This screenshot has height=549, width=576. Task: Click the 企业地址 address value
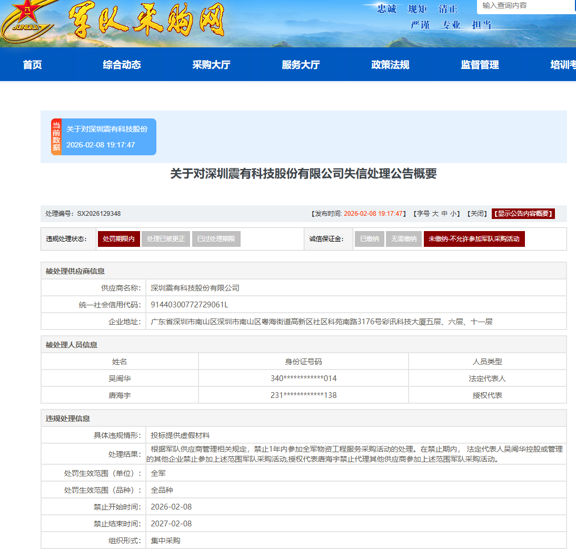tap(321, 322)
